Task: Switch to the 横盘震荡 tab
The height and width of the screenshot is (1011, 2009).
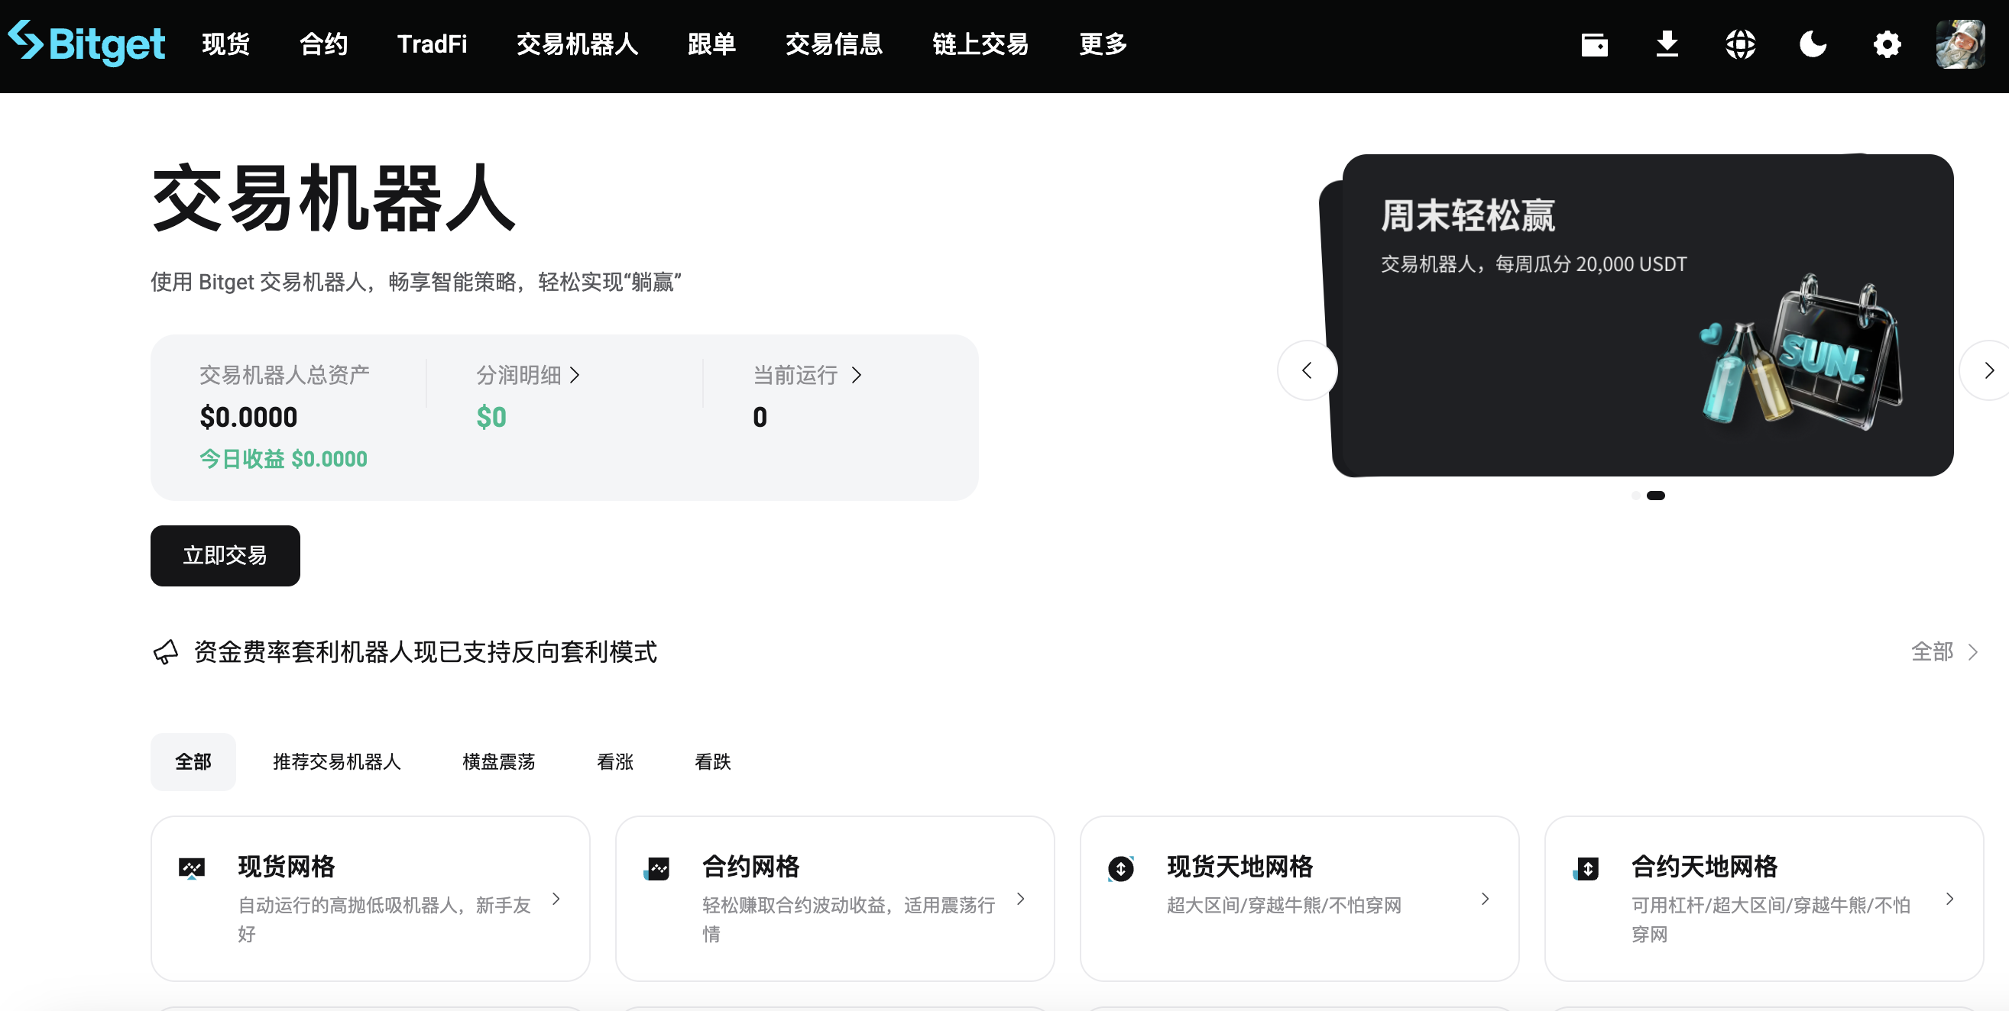Action: click(x=497, y=761)
